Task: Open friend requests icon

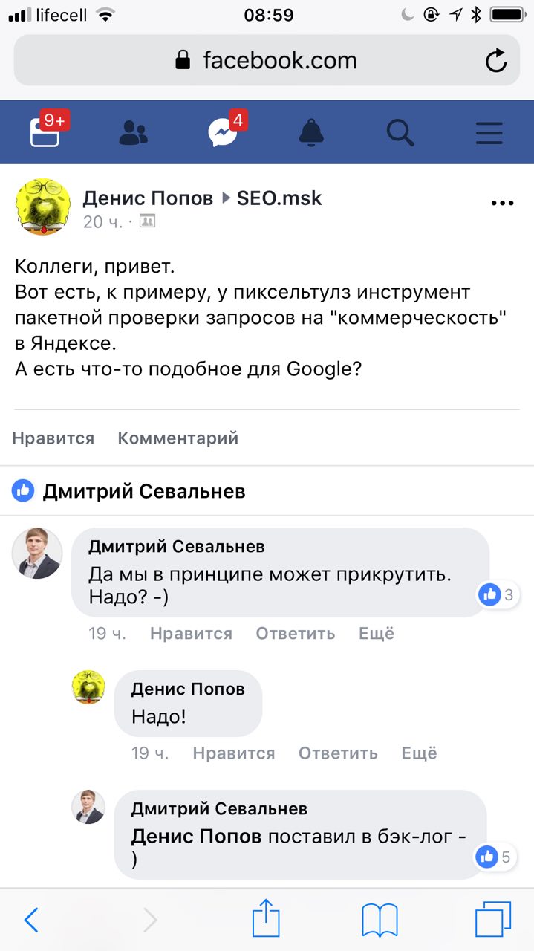Action: pyautogui.click(x=134, y=133)
